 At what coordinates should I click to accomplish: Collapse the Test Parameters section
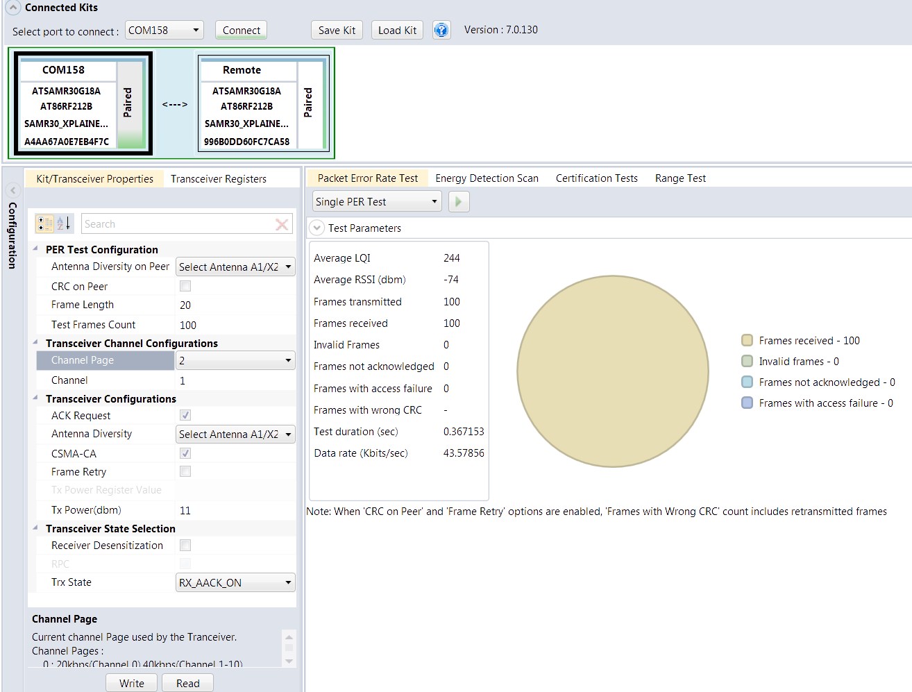coord(316,228)
